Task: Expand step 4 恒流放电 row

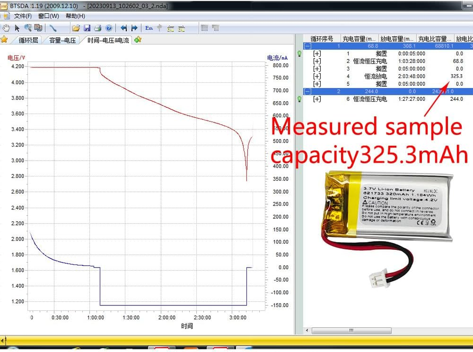Action: 317,76
